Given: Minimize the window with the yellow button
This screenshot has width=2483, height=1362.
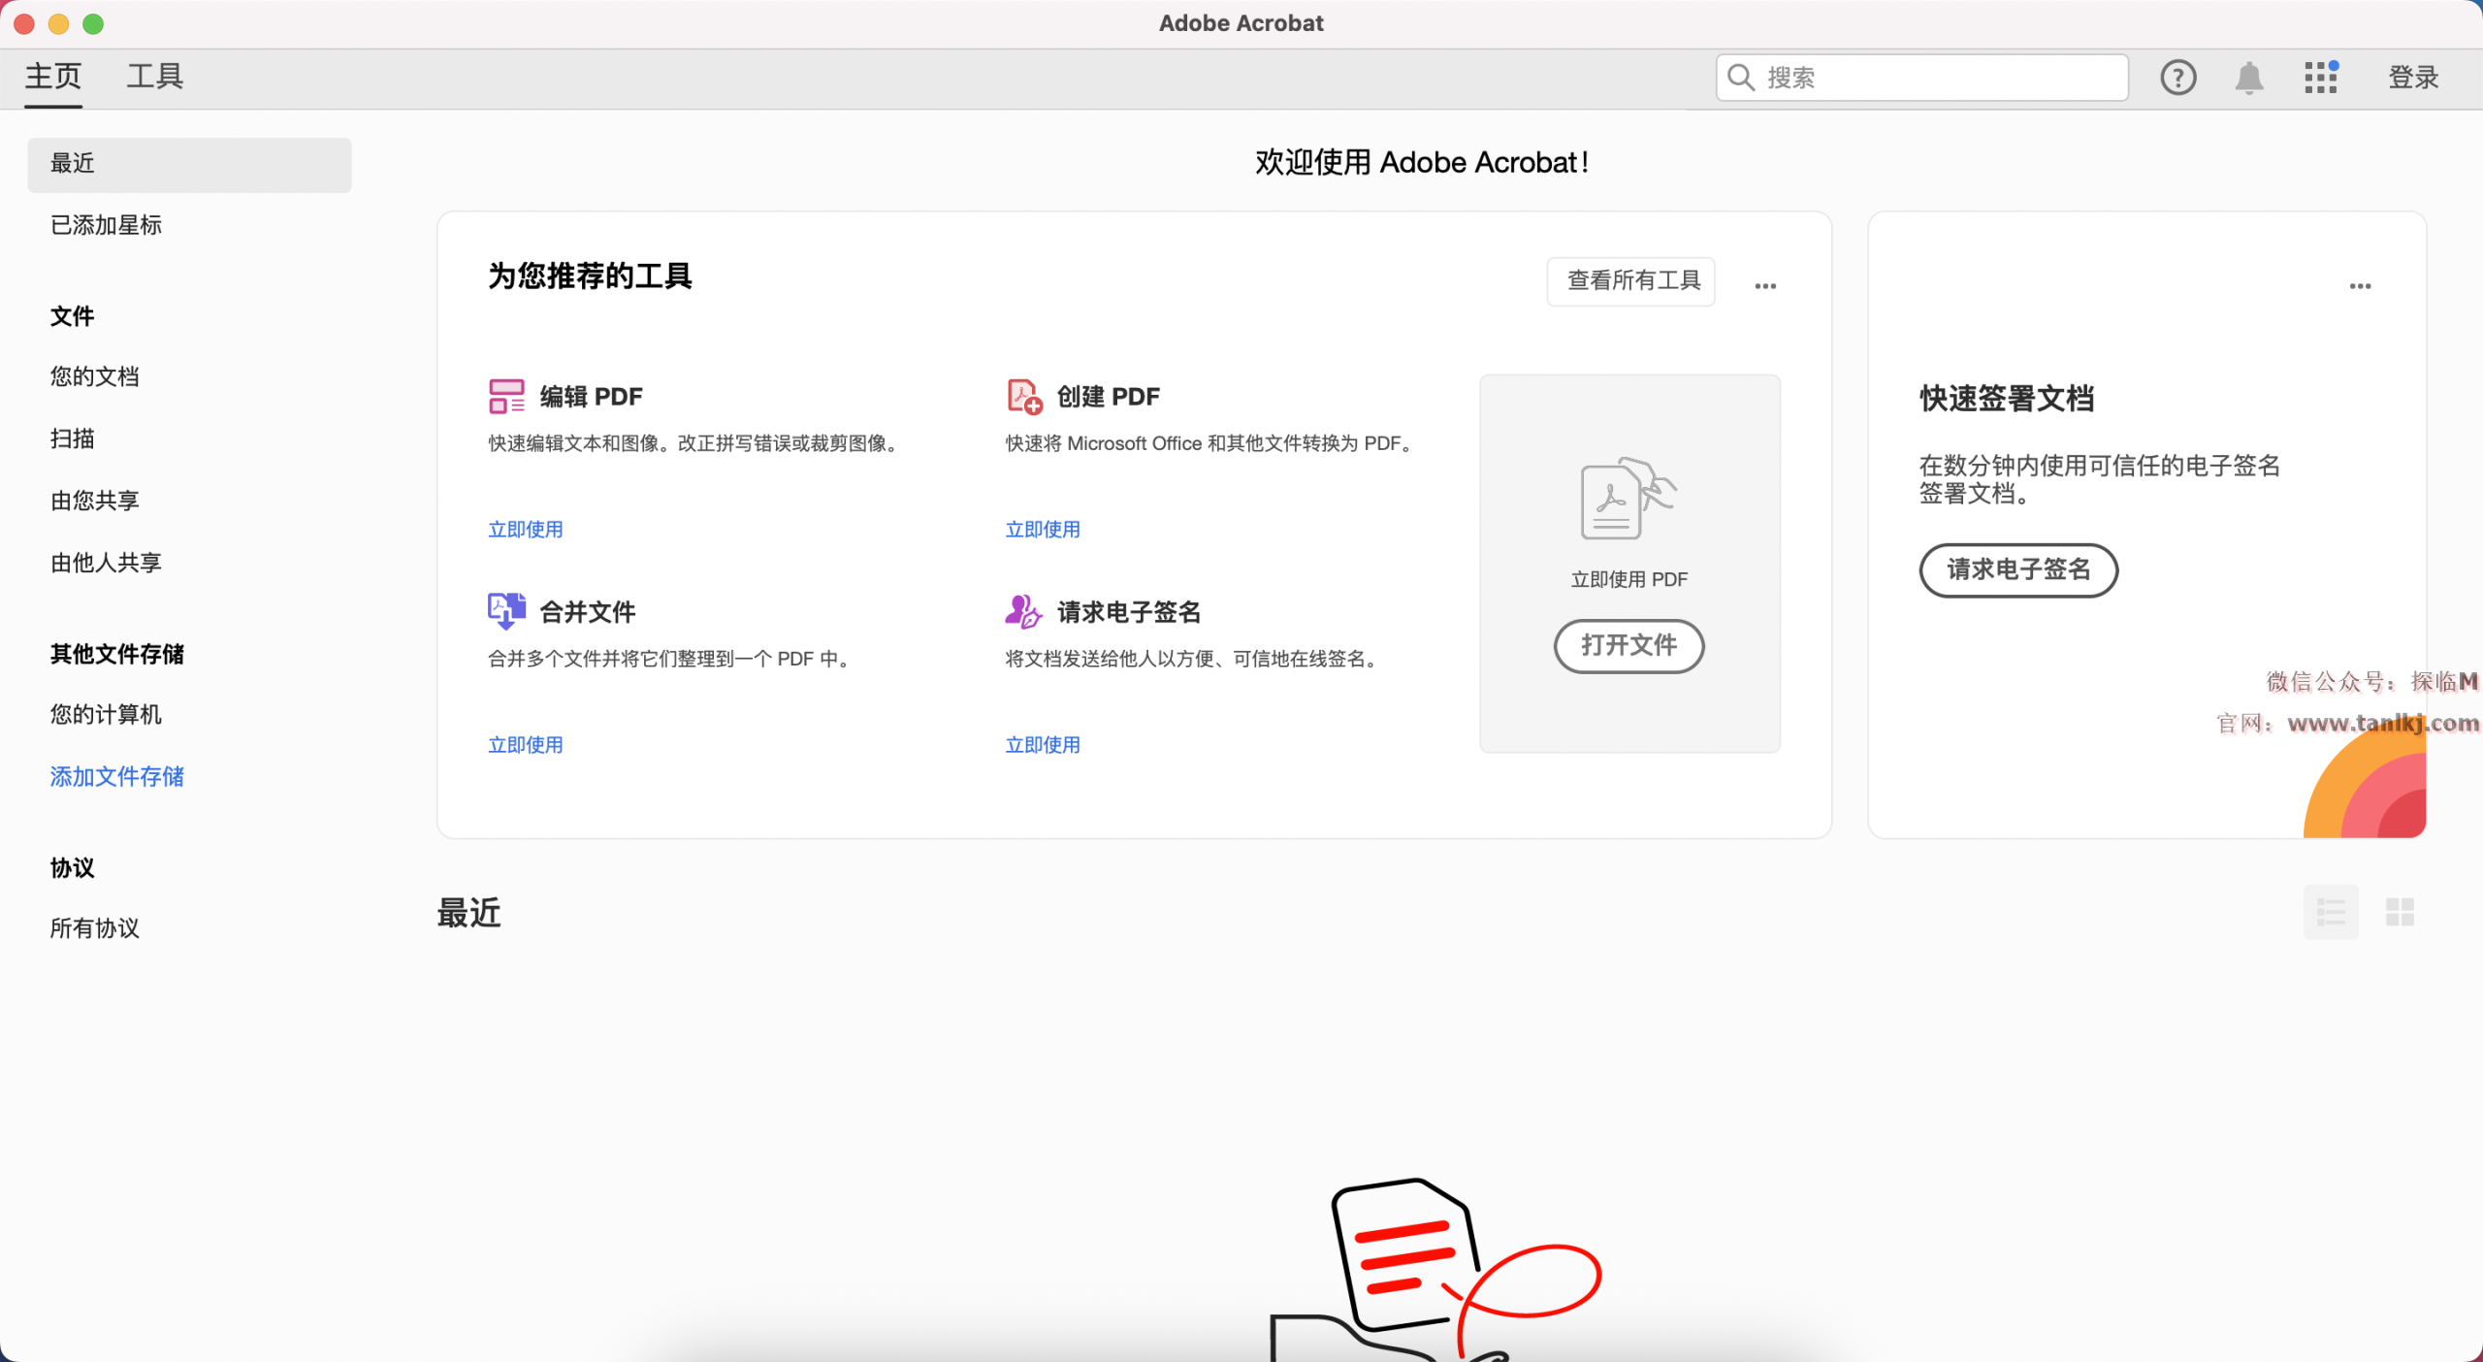Looking at the screenshot, I should click(58, 23).
